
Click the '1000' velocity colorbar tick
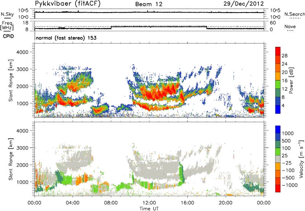(287, 133)
